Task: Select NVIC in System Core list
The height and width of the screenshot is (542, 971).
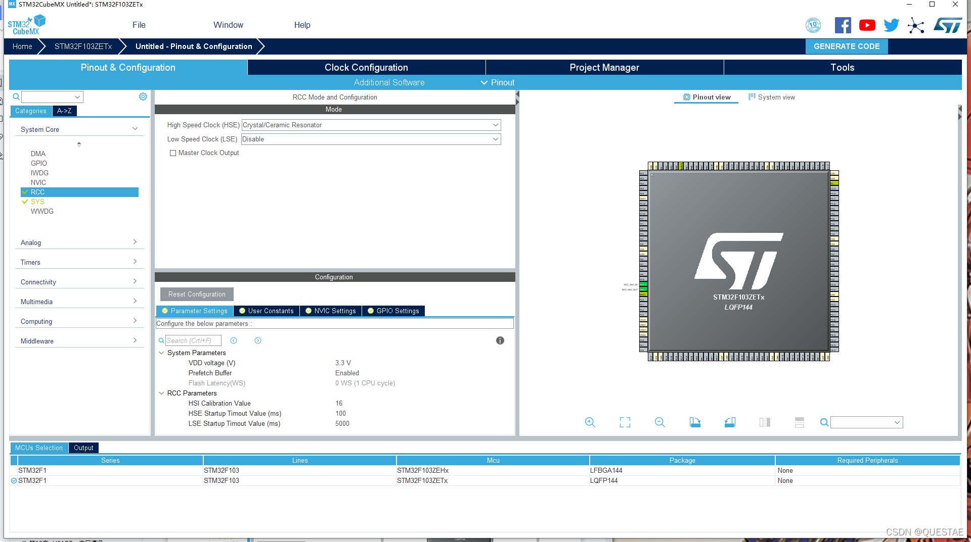Action: [38, 182]
